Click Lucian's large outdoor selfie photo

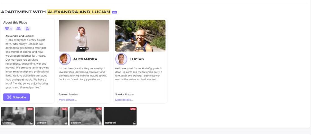coord(140,36)
